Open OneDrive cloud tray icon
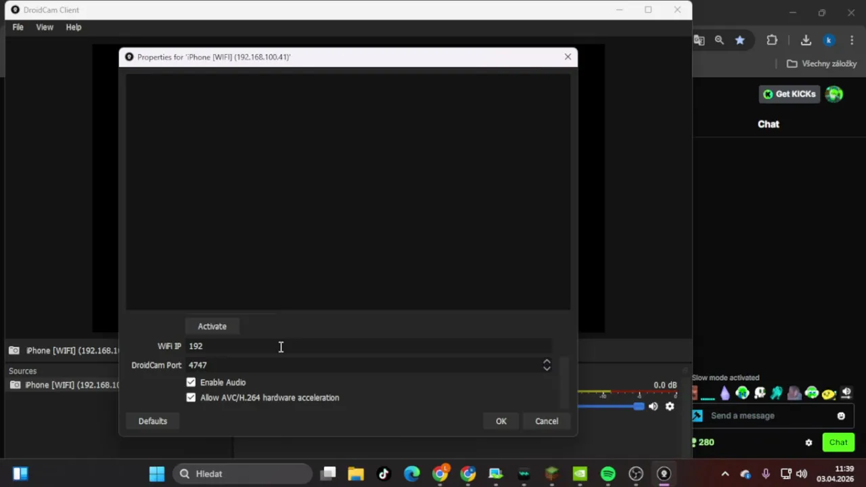 click(x=745, y=473)
